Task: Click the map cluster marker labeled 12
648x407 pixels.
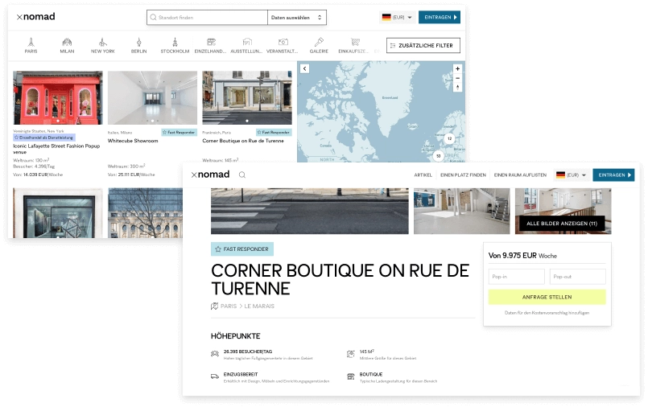Action: [449, 138]
